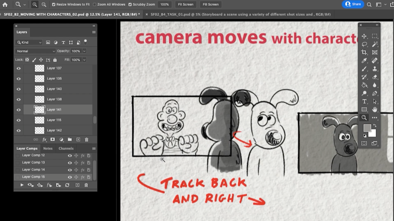Choose the Crop tool
The height and width of the screenshot is (221, 394).
coord(364,52)
